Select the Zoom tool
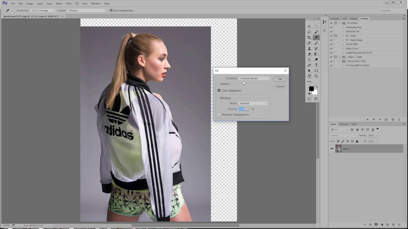Image resolution: width=408 pixels, height=229 pixels. [316, 76]
